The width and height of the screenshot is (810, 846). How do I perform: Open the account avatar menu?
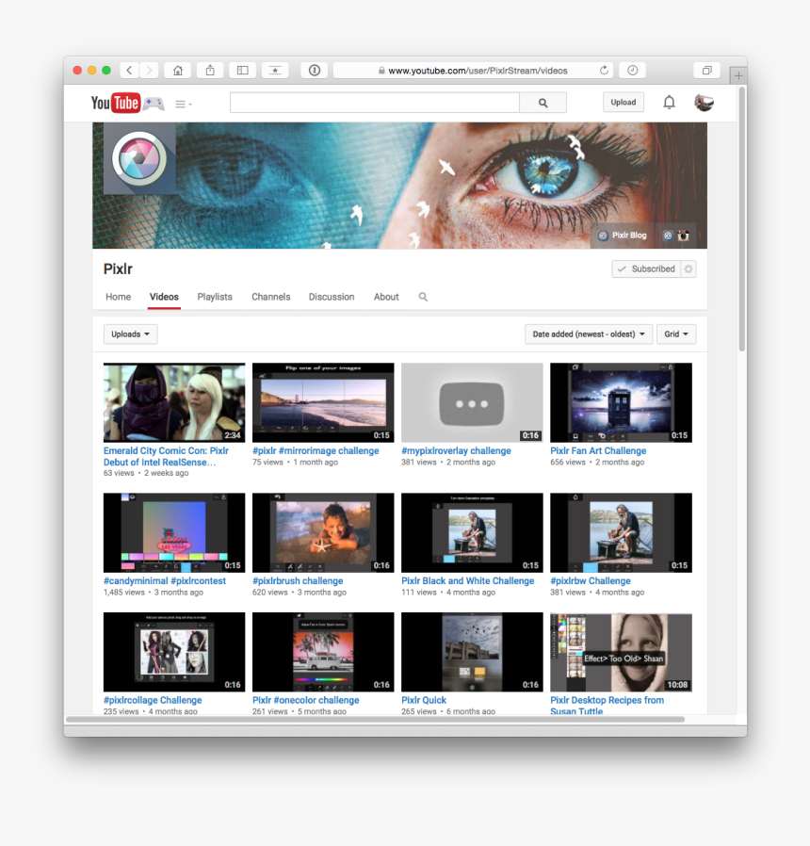704,103
